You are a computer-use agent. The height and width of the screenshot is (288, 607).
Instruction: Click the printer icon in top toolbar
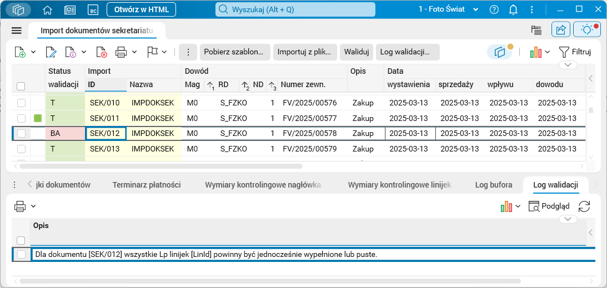(x=121, y=52)
